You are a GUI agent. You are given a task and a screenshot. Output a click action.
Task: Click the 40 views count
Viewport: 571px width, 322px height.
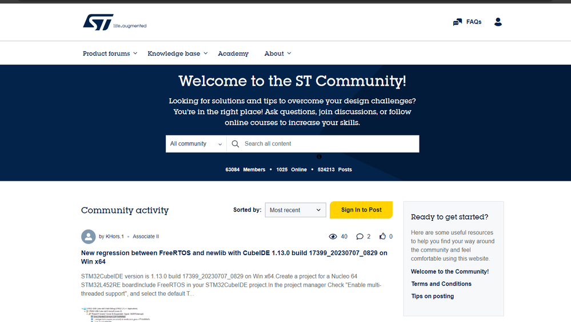pos(344,236)
